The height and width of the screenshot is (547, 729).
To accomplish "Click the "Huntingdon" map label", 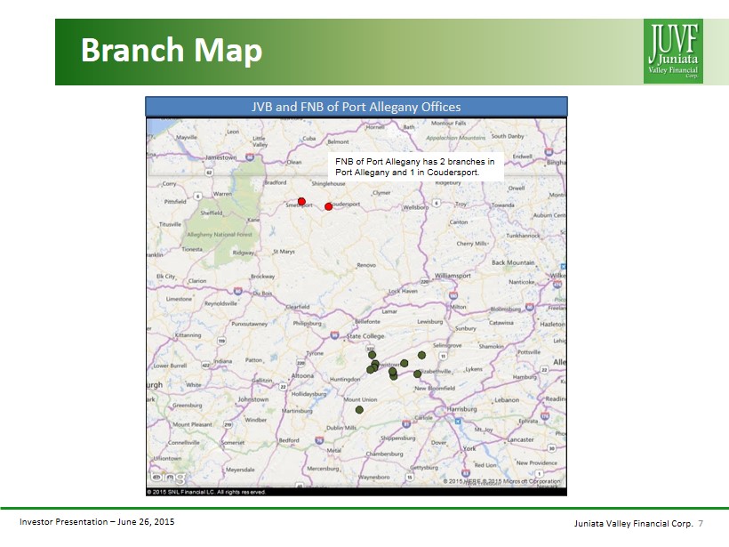I will (345, 380).
